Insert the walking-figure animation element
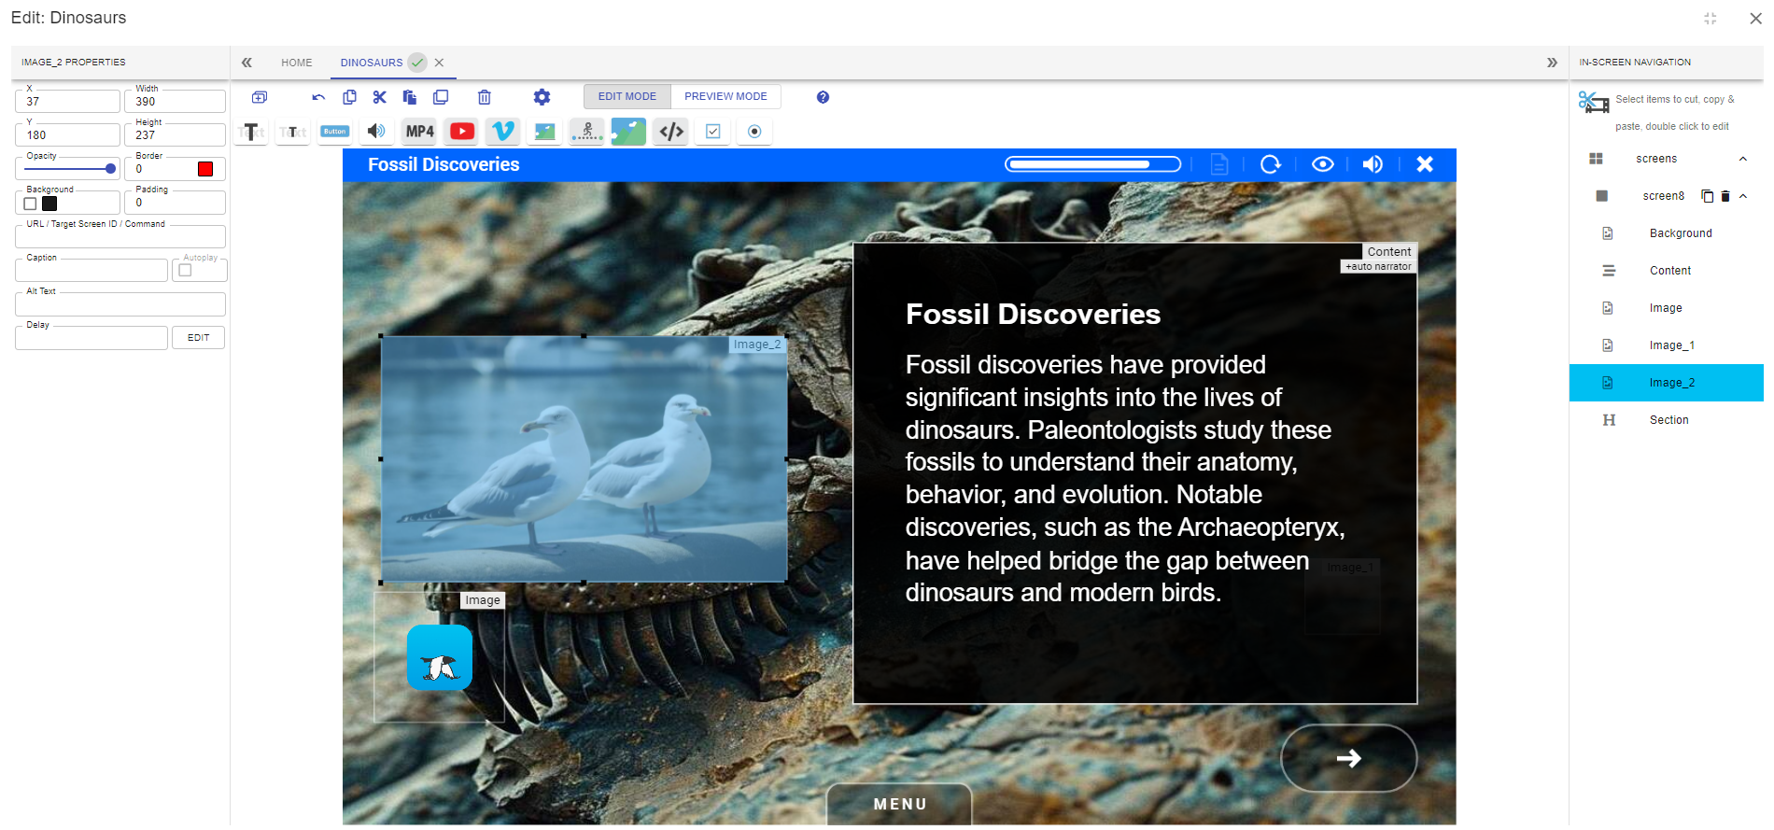The height and width of the screenshot is (830, 1774). click(x=586, y=132)
